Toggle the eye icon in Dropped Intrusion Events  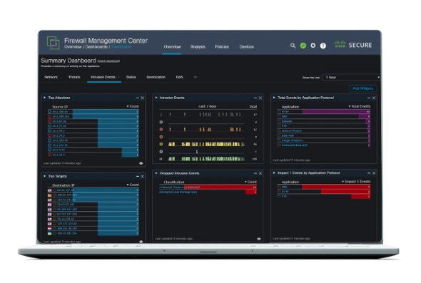click(259, 239)
